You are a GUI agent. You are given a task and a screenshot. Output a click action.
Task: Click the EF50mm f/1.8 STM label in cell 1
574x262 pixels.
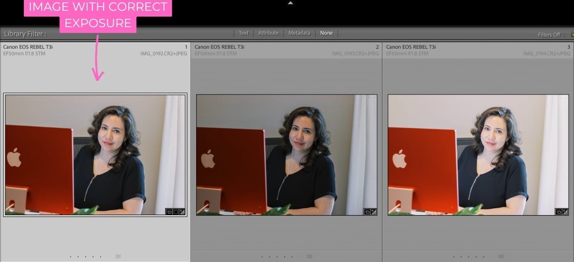[24, 53]
